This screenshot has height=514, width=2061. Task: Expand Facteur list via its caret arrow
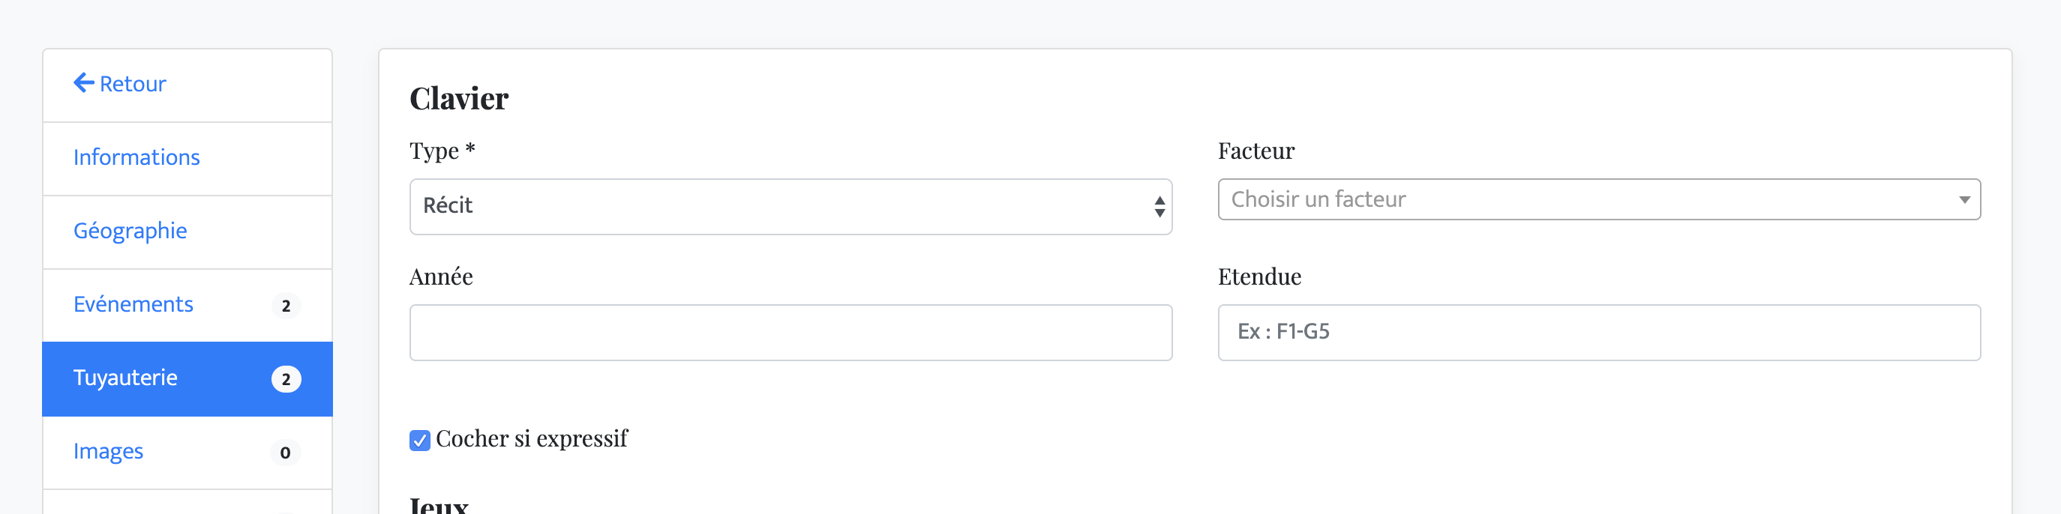(x=1963, y=200)
